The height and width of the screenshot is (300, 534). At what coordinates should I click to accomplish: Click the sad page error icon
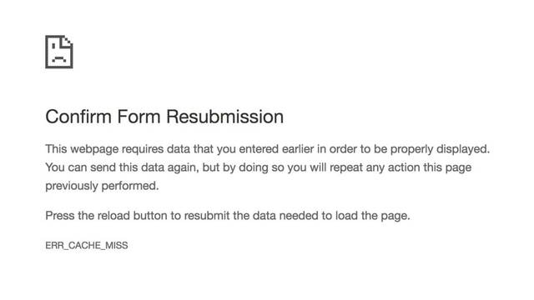59,52
